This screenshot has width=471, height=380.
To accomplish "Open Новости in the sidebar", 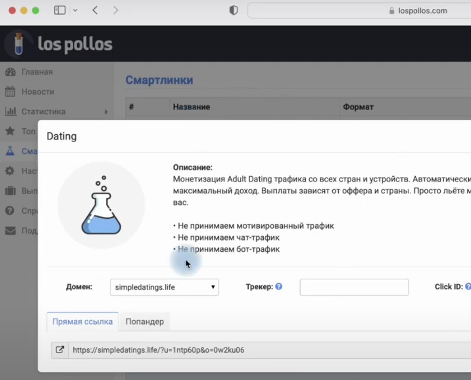I will [x=38, y=92].
